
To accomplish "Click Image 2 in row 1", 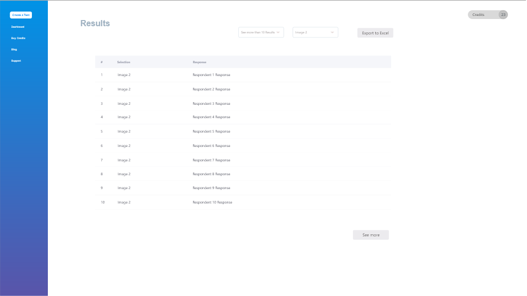I will [124, 75].
